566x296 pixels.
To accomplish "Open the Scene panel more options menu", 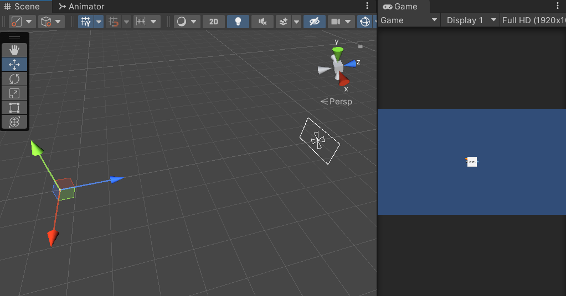I will tap(367, 6).
